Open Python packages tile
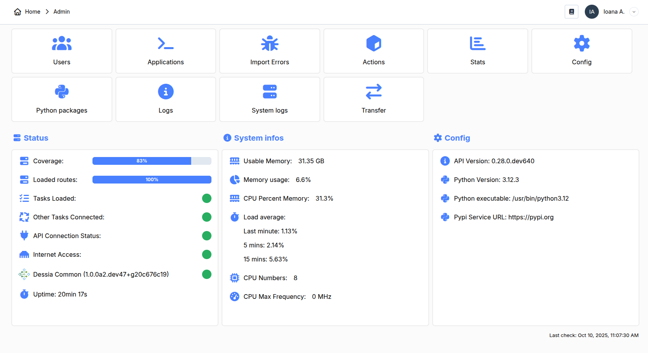Screen dimensions: 648x353 click(62, 99)
